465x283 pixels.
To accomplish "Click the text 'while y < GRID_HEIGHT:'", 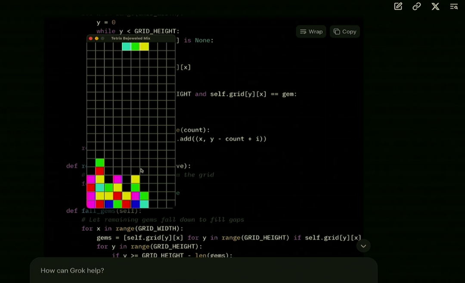I will coord(138,31).
